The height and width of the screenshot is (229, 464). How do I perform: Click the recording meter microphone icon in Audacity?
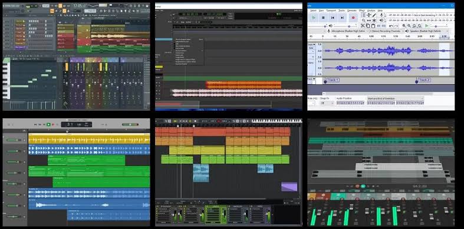pos(381,15)
